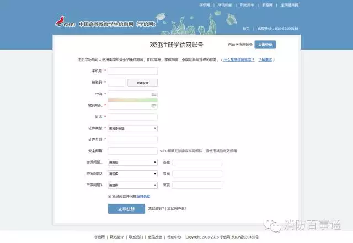This screenshot has height=243, width=353.
Task: Focus the 安全邮箱 input field
Action: pos(132,151)
